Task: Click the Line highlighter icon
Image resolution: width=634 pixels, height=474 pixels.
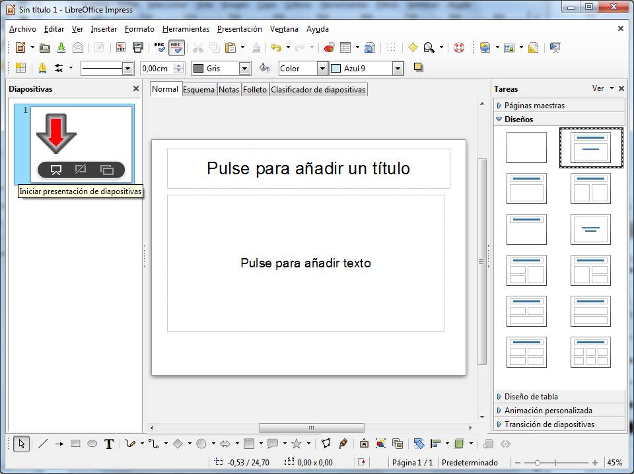Action: pos(42,68)
